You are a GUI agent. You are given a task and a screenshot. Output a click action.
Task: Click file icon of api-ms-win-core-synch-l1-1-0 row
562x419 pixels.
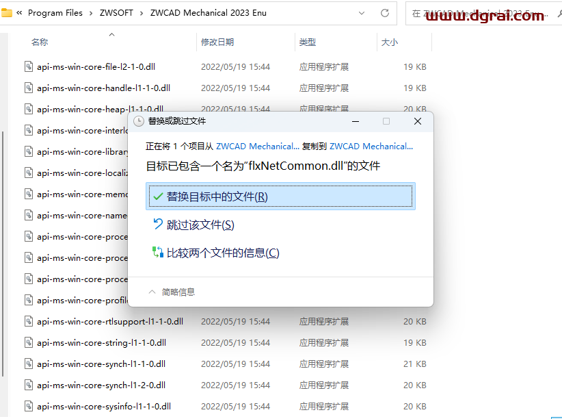click(x=29, y=364)
